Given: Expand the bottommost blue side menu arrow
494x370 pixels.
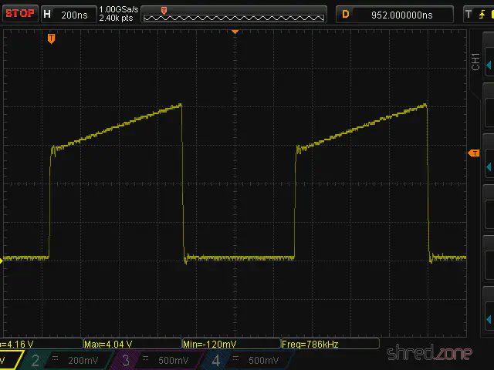Looking at the screenshot, I should pyautogui.click(x=488, y=318).
